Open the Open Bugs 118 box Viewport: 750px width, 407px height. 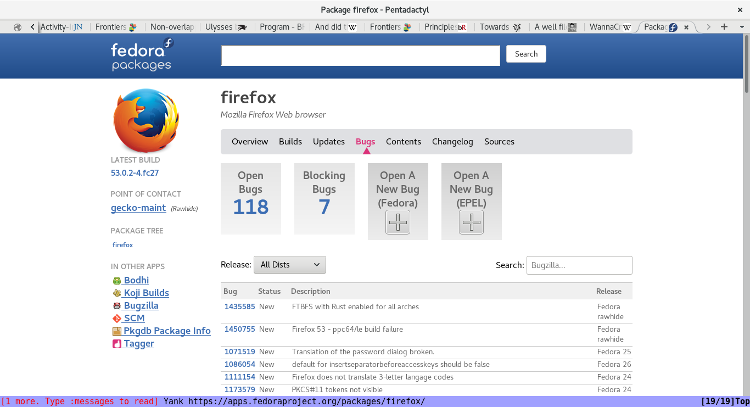pos(251,199)
